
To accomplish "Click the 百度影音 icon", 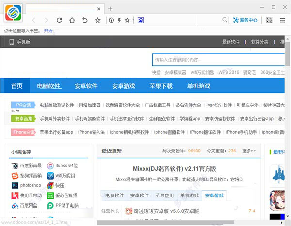I will point(15,166).
